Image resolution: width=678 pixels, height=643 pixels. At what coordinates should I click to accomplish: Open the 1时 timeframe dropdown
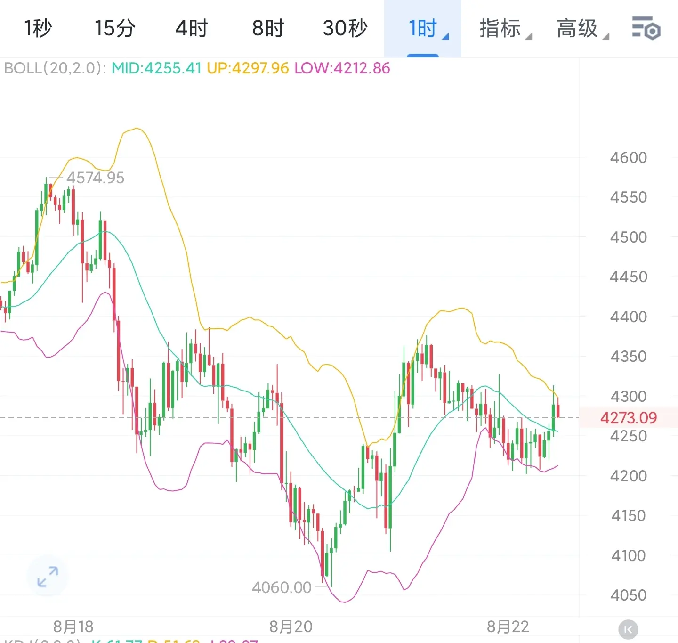423,29
